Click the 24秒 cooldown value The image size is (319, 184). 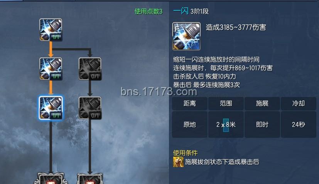pyautogui.click(x=299, y=124)
